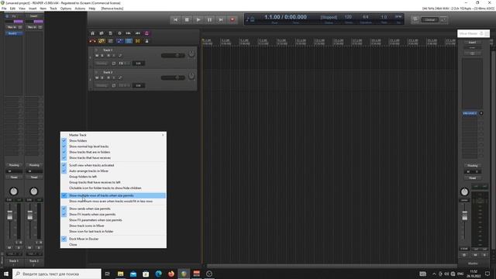The width and height of the screenshot is (496, 279).
Task: Toggle Item grouping toolbar icon
Action: 102,41
